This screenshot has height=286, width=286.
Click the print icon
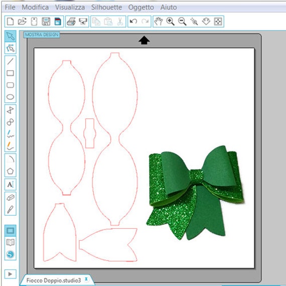click(x=71, y=22)
